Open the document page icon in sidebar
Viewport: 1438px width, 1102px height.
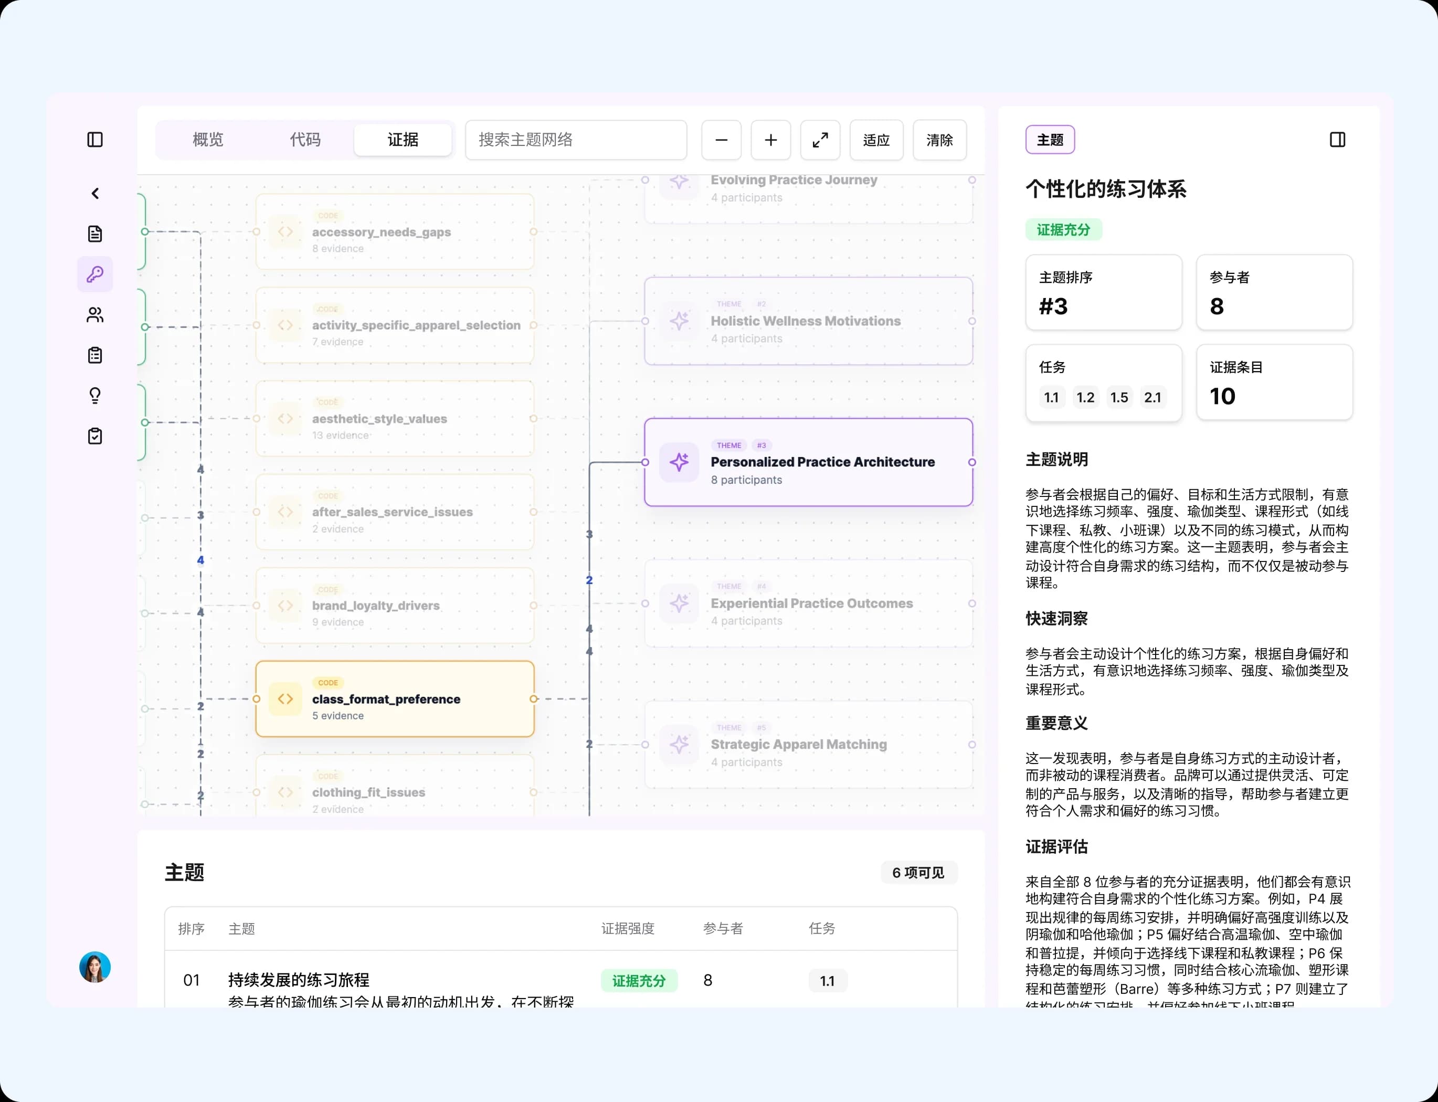point(95,234)
